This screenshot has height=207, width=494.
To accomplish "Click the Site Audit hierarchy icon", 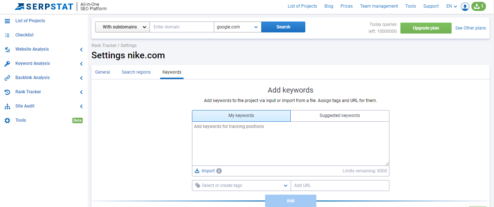I will [7, 106].
